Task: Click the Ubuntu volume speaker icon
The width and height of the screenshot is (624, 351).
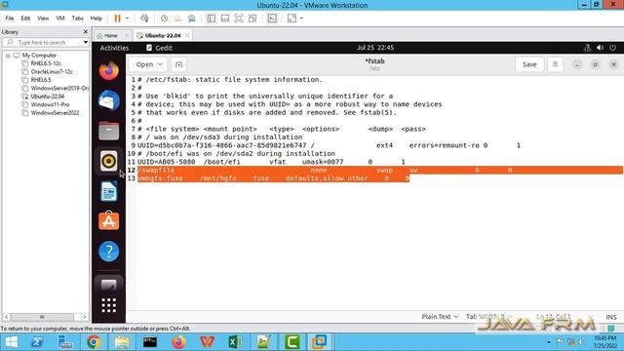Action: [600, 48]
